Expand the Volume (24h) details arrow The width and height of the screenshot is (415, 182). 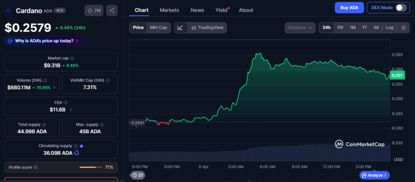tap(55, 88)
